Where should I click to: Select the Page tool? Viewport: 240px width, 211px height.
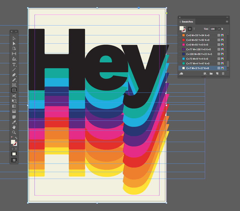[x=14, y=48]
